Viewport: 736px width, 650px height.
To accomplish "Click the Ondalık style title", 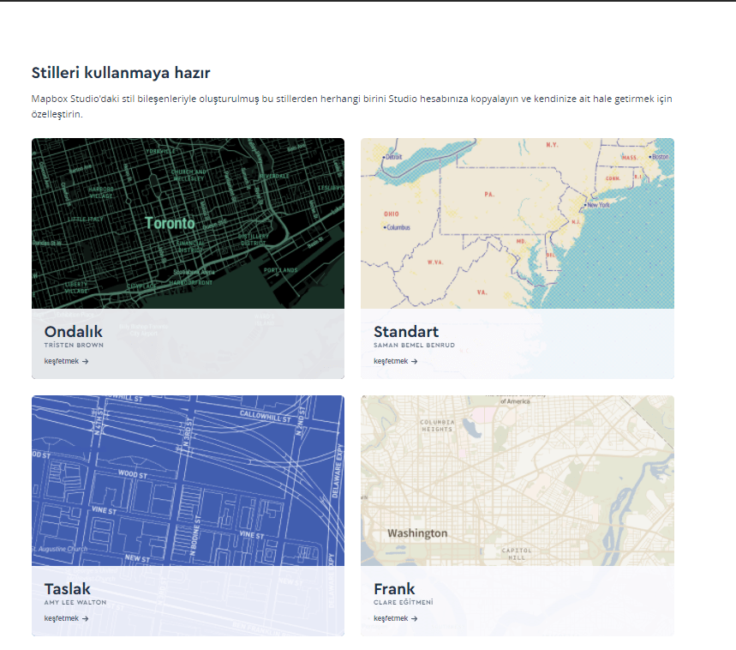I will click(74, 332).
